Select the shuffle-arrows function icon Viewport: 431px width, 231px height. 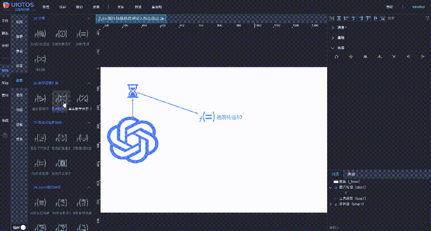(x=40, y=60)
